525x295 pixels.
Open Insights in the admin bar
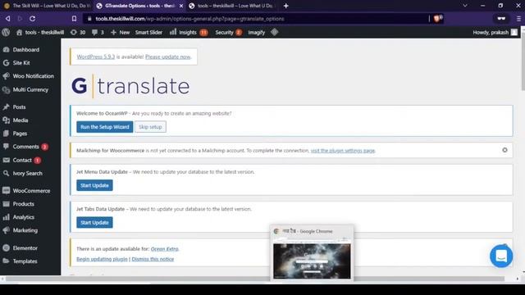click(x=189, y=33)
